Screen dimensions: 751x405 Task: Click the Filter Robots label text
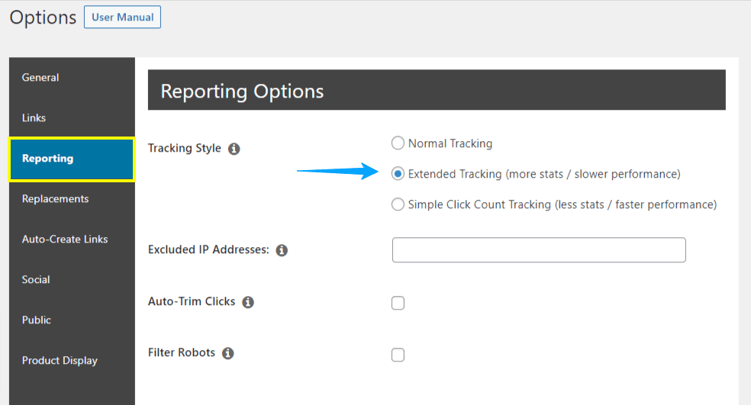click(x=182, y=352)
